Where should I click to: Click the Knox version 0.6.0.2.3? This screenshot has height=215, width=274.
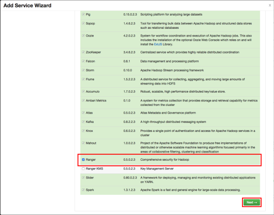click(129, 131)
